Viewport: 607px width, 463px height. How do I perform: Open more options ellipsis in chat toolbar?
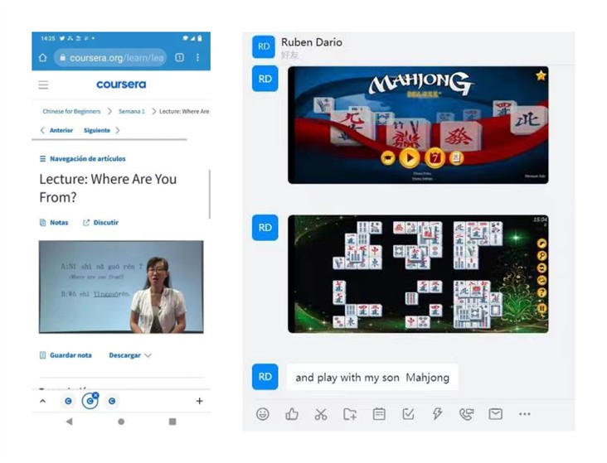[x=525, y=414]
